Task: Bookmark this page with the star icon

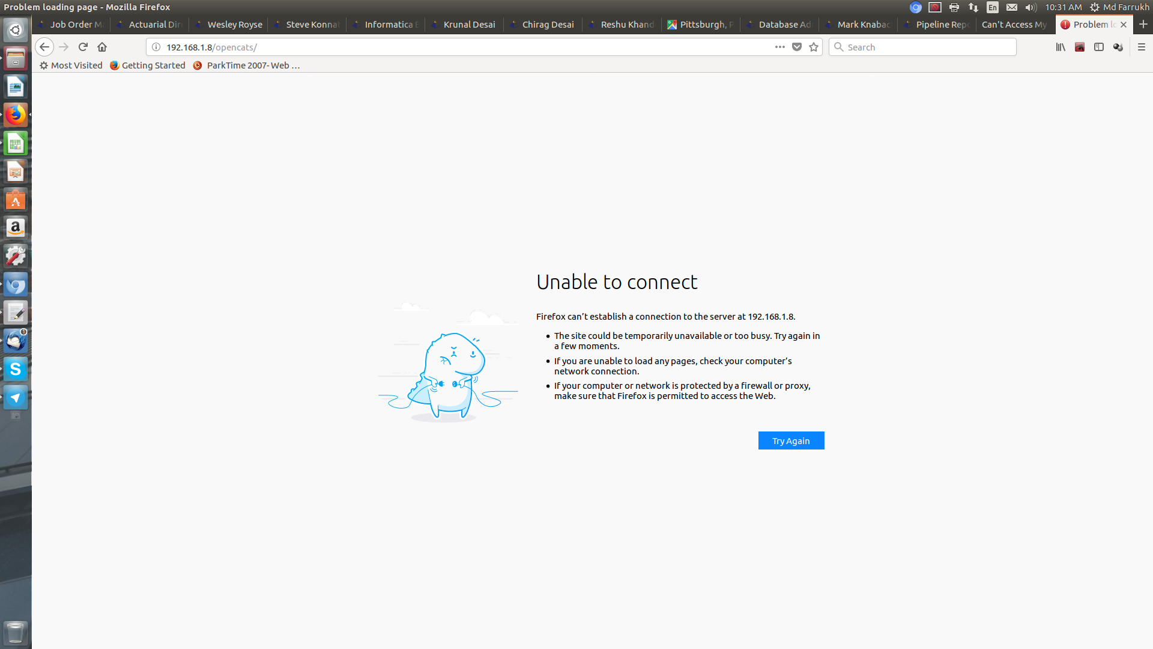Action: [x=814, y=47]
